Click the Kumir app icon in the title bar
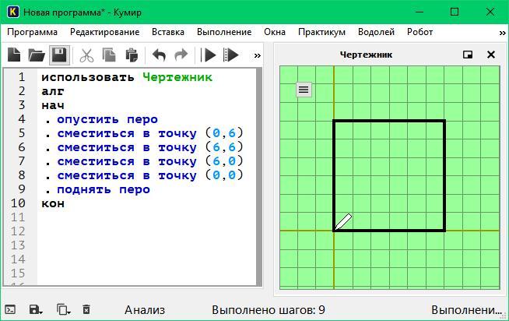Screen dimensions: 509x321 (13, 12)
